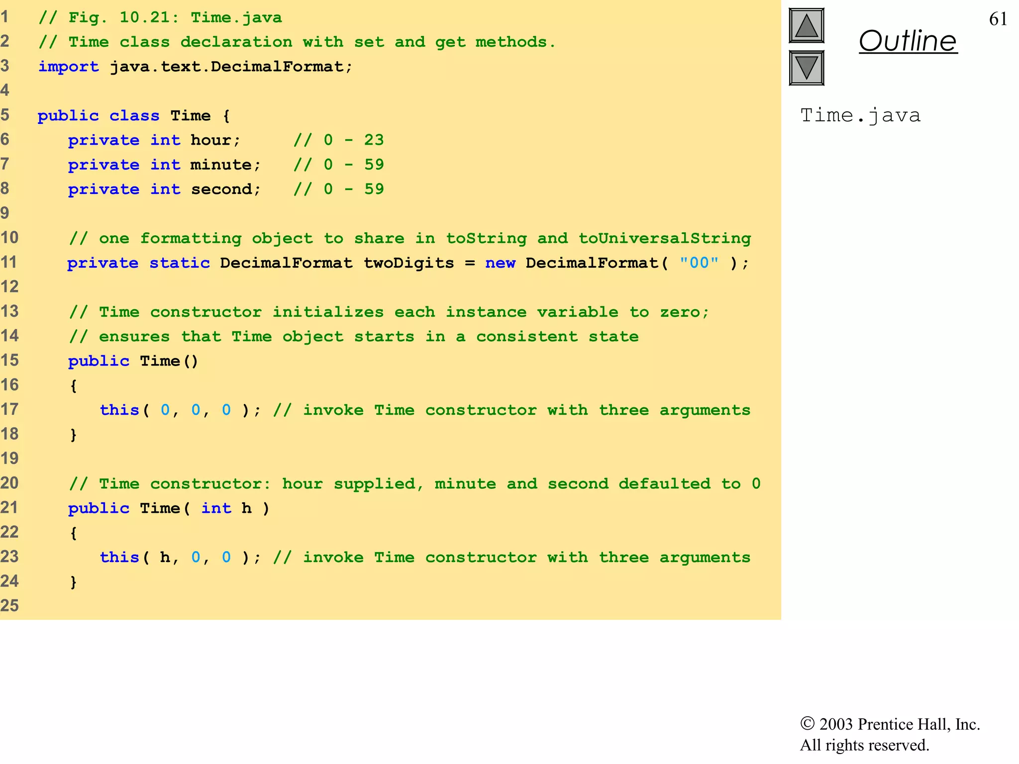Select the this( 0, 0, 0 ) call
1019x764 pixels.
[180, 410]
